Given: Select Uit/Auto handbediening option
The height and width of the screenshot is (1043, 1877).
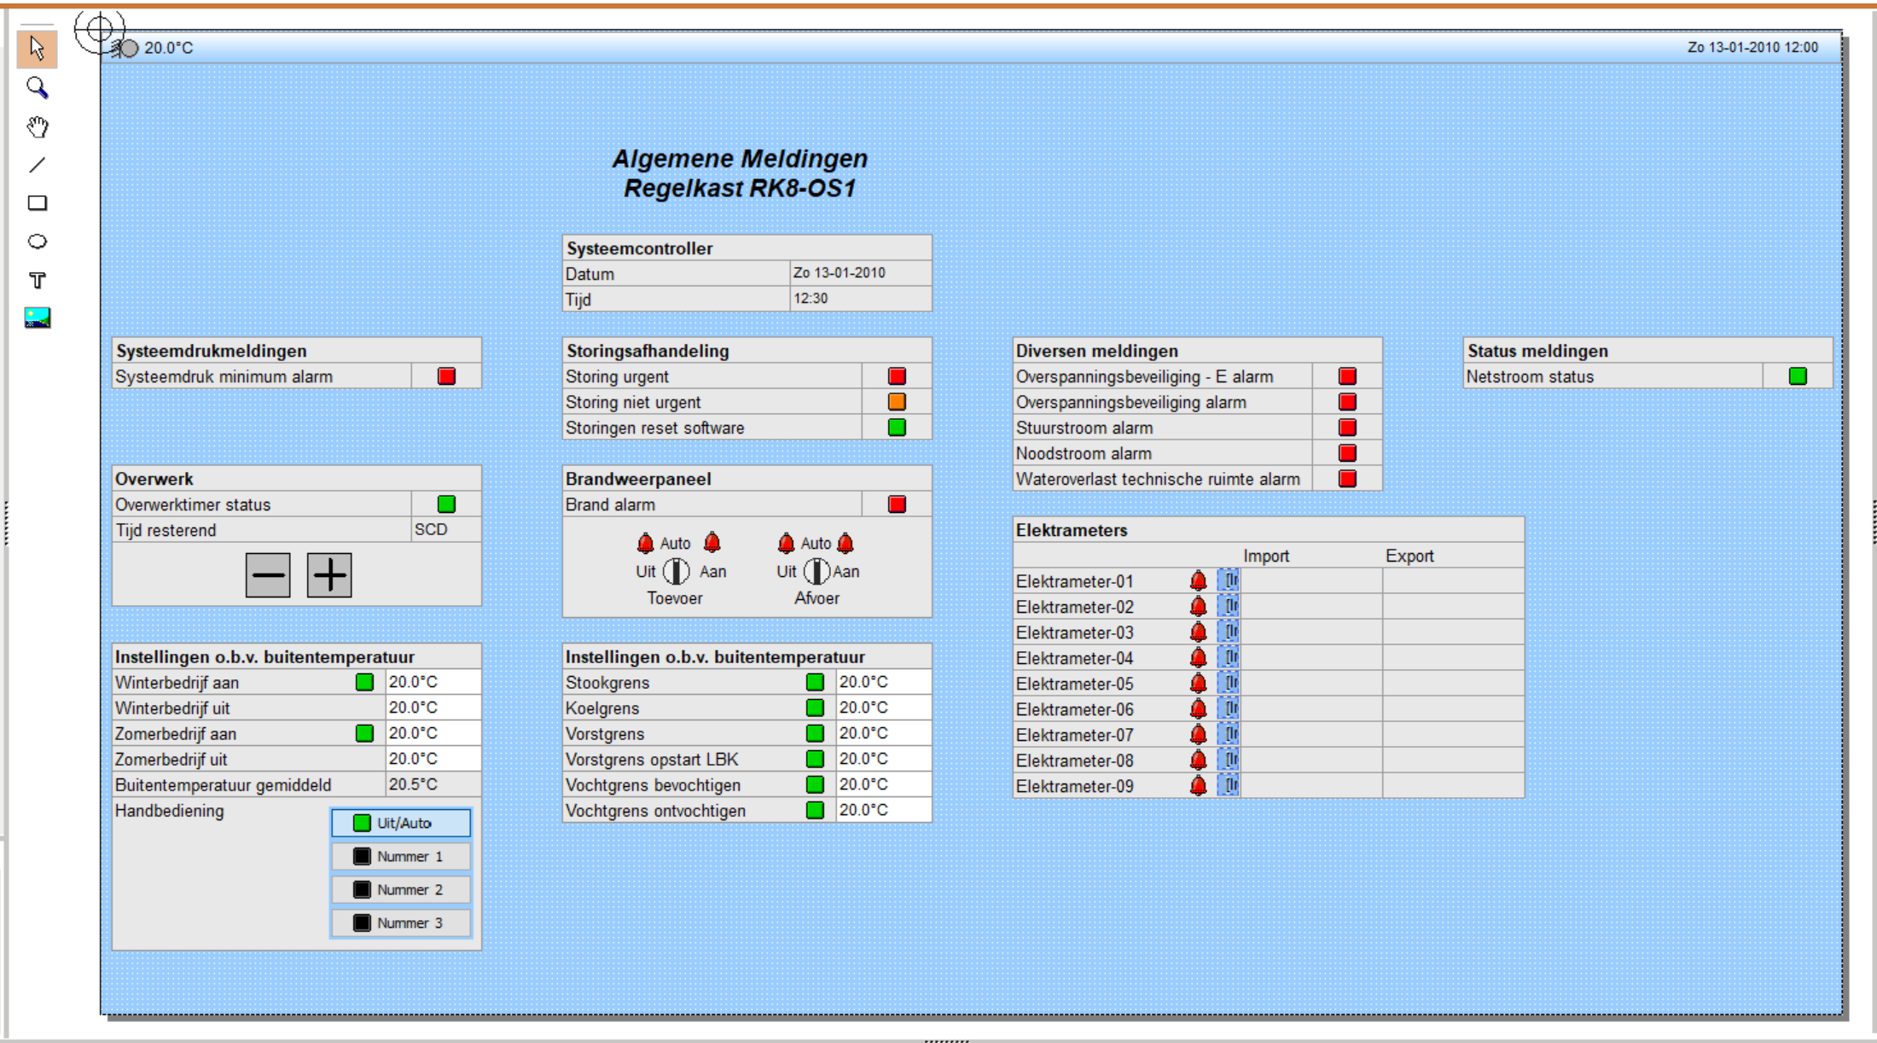Looking at the screenshot, I should click(x=401, y=823).
